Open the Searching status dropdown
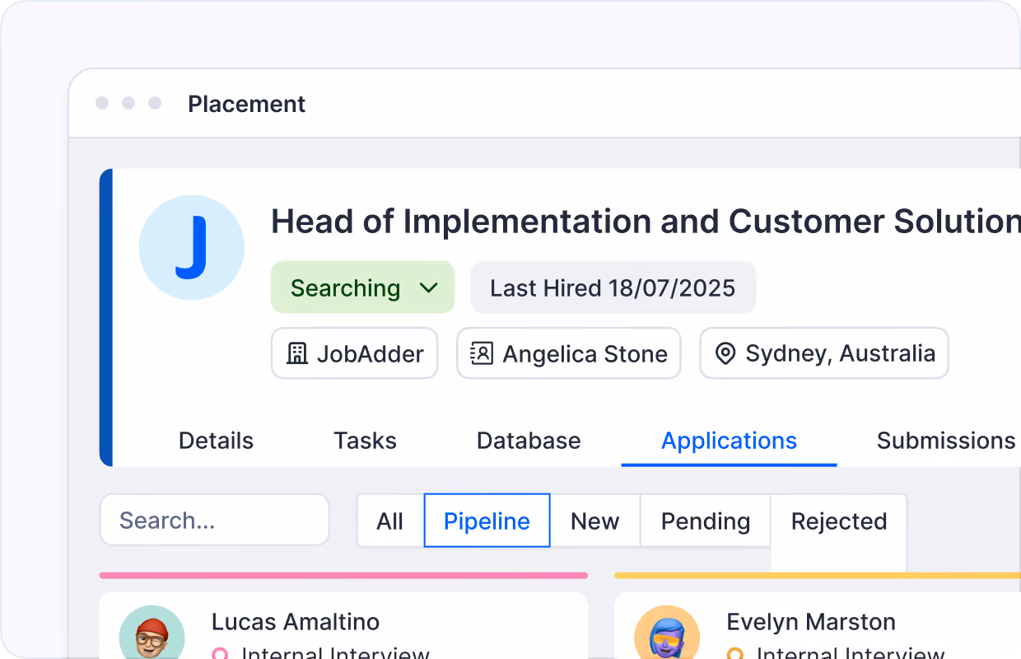 pyautogui.click(x=362, y=287)
